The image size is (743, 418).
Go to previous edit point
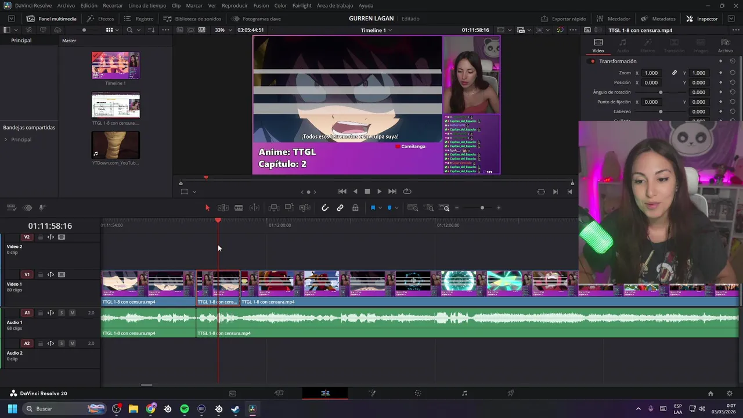pos(342,192)
